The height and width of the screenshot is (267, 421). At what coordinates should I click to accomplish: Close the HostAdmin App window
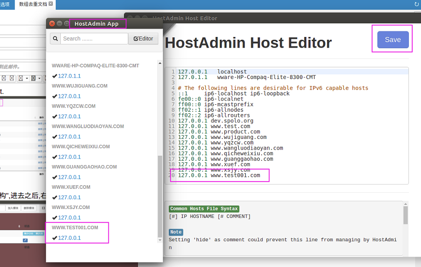point(52,24)
